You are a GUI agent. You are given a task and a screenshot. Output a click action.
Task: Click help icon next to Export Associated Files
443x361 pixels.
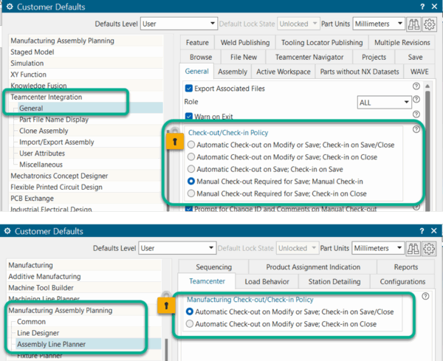coord(416,88)
